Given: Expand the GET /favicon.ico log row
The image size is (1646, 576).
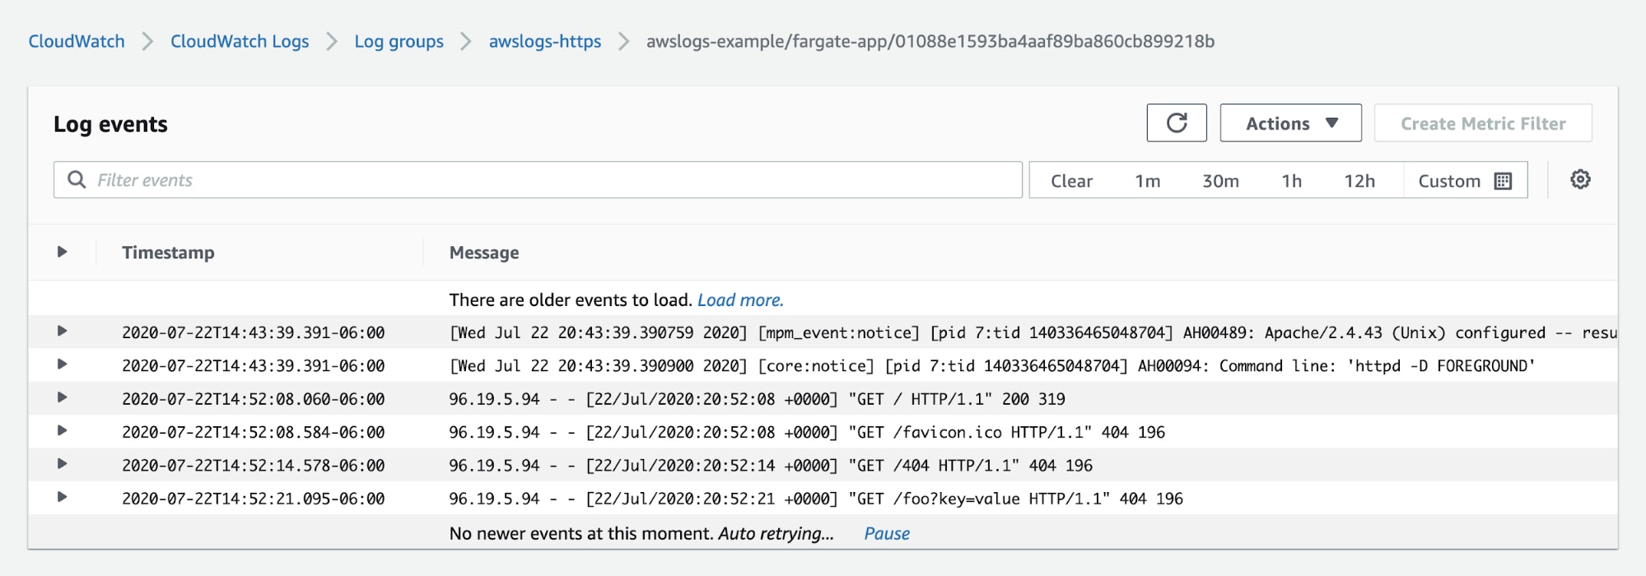Looking at the screenshot, I should point(62,430).
